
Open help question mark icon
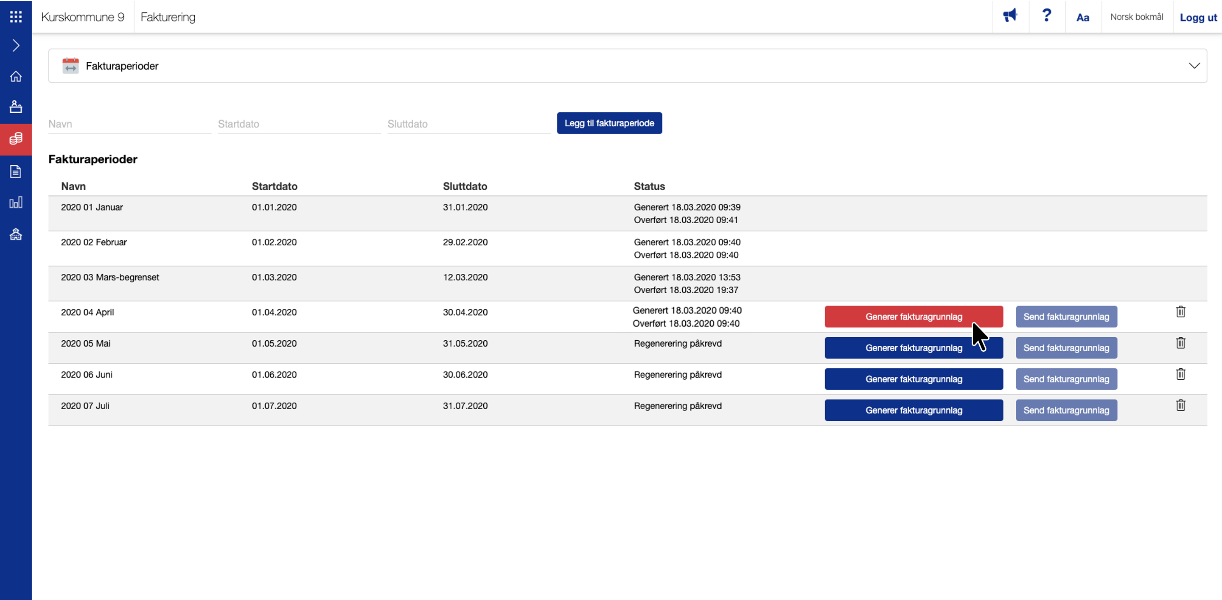(1046, 17)
